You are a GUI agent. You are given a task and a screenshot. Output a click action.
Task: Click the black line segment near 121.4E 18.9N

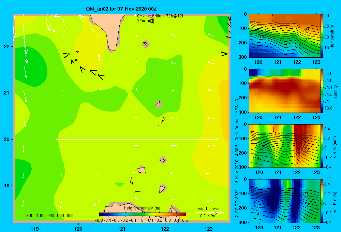click(x=138, y=191)
